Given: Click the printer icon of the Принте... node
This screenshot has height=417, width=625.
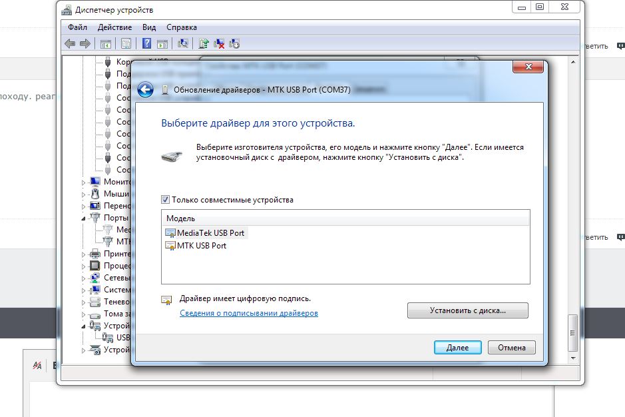Looking at the screenshot, I should (95, 253).
